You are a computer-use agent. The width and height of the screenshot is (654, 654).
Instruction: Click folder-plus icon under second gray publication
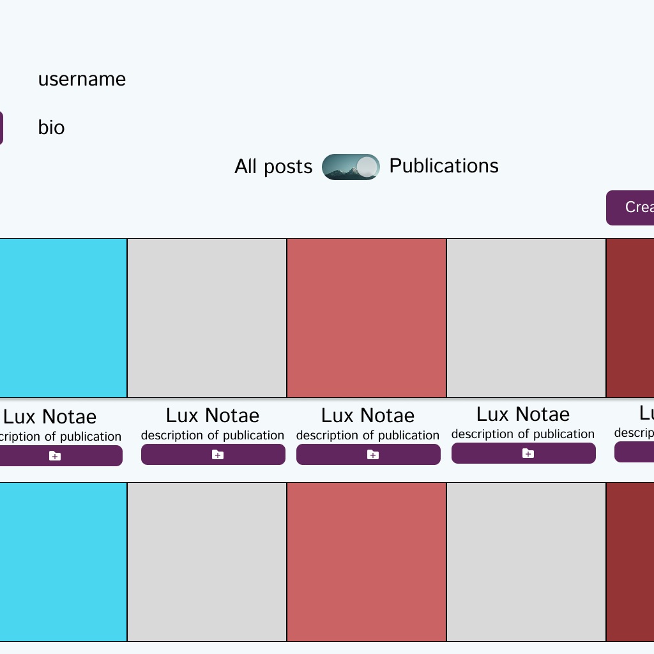[x=218, y=455]
